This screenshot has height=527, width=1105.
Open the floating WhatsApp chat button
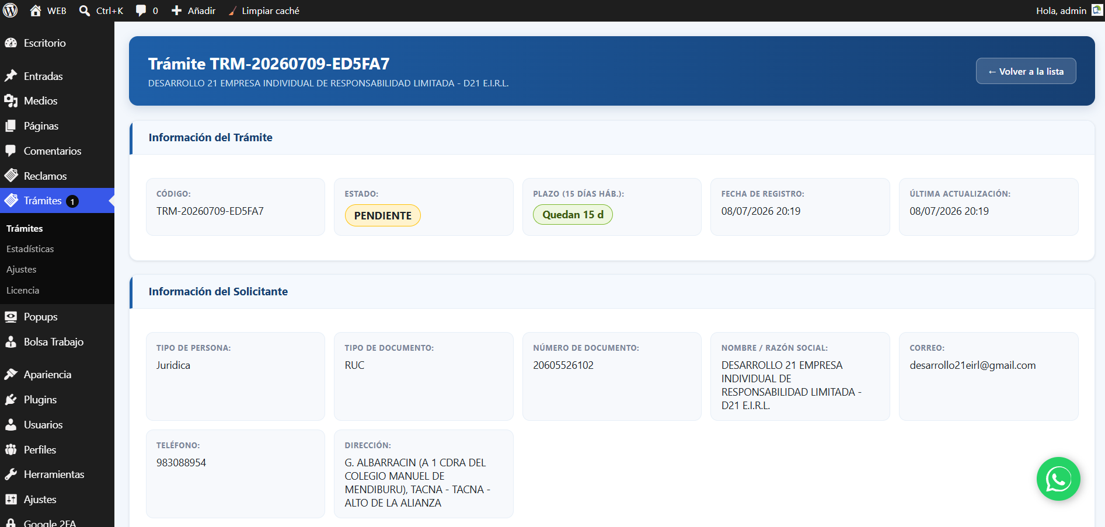click(x=1058, y=479)
